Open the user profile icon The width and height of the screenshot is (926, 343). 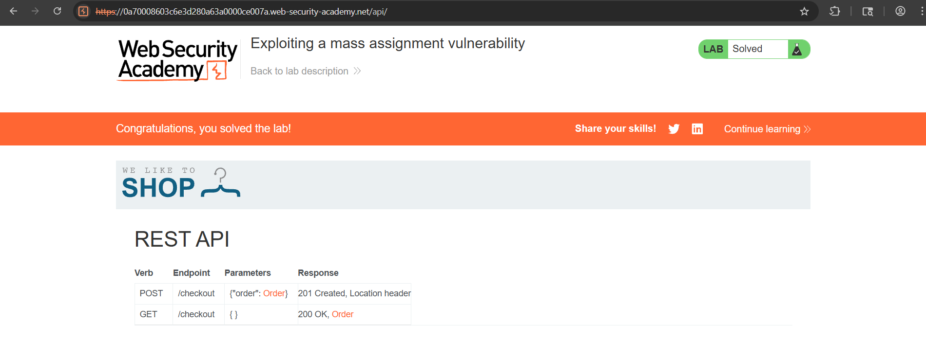pyautogui.click(x=900, y=11)
